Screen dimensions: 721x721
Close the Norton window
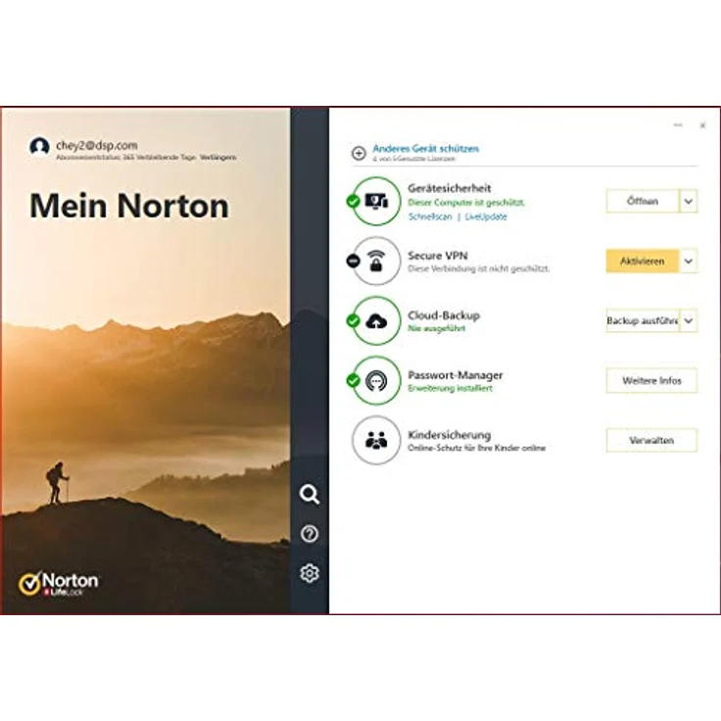[x=702, y=125]
